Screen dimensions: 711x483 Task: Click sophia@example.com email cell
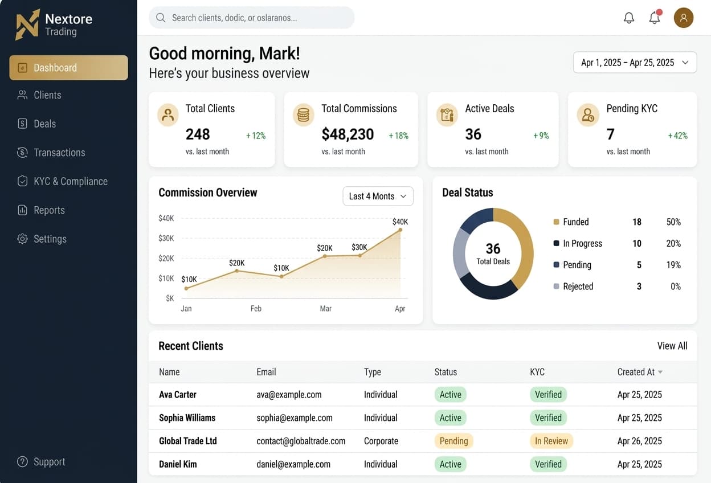[295, 418]
